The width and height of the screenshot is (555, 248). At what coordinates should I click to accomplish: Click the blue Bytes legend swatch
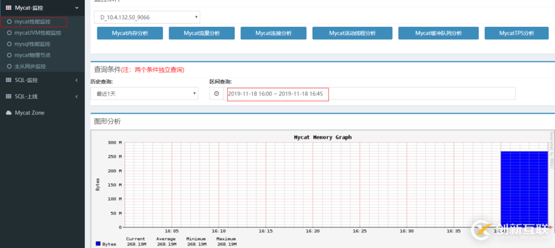(98, 244)
